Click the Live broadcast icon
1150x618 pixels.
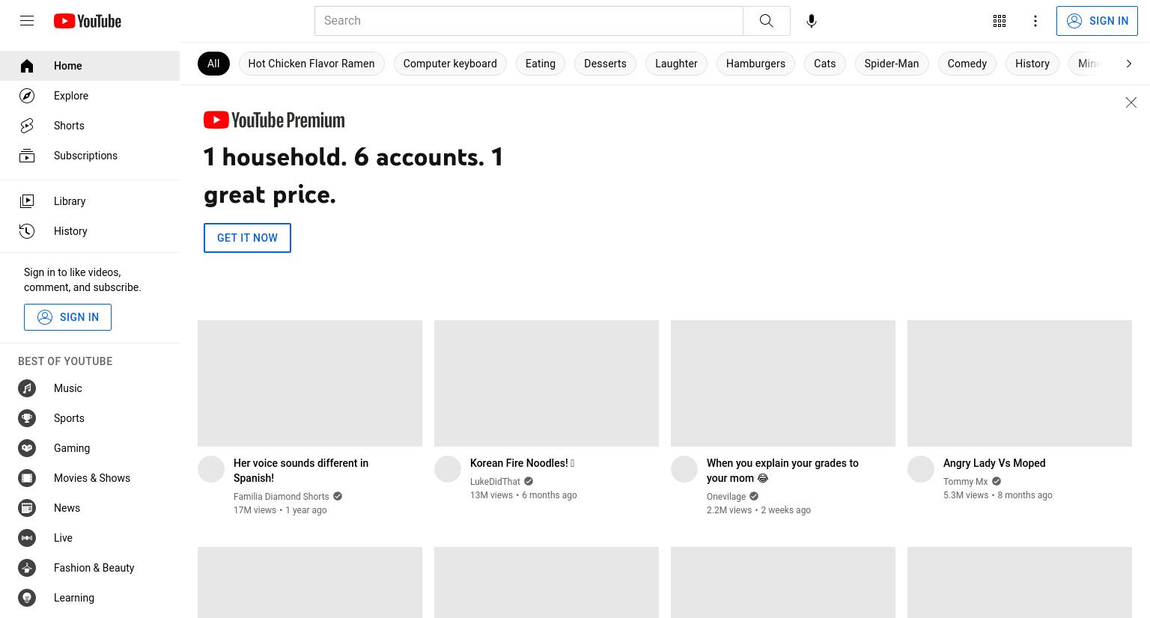[x=27, y=538]
